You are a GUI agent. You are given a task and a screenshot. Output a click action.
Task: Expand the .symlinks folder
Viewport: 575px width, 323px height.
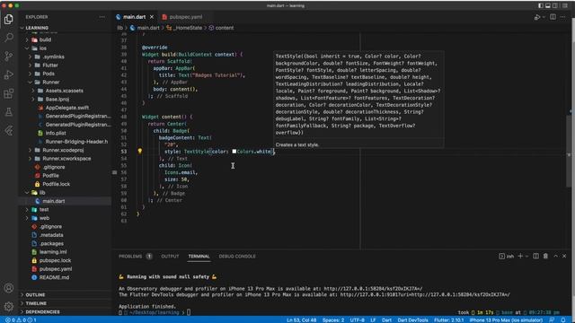[30, 57]
